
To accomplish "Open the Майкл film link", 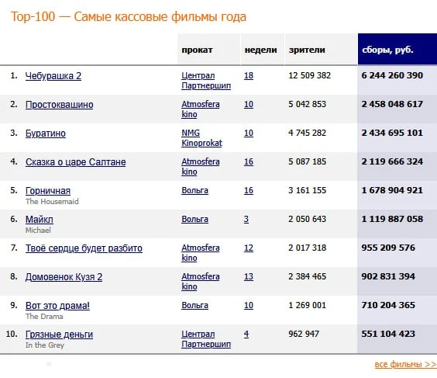I will coord(40,220).
